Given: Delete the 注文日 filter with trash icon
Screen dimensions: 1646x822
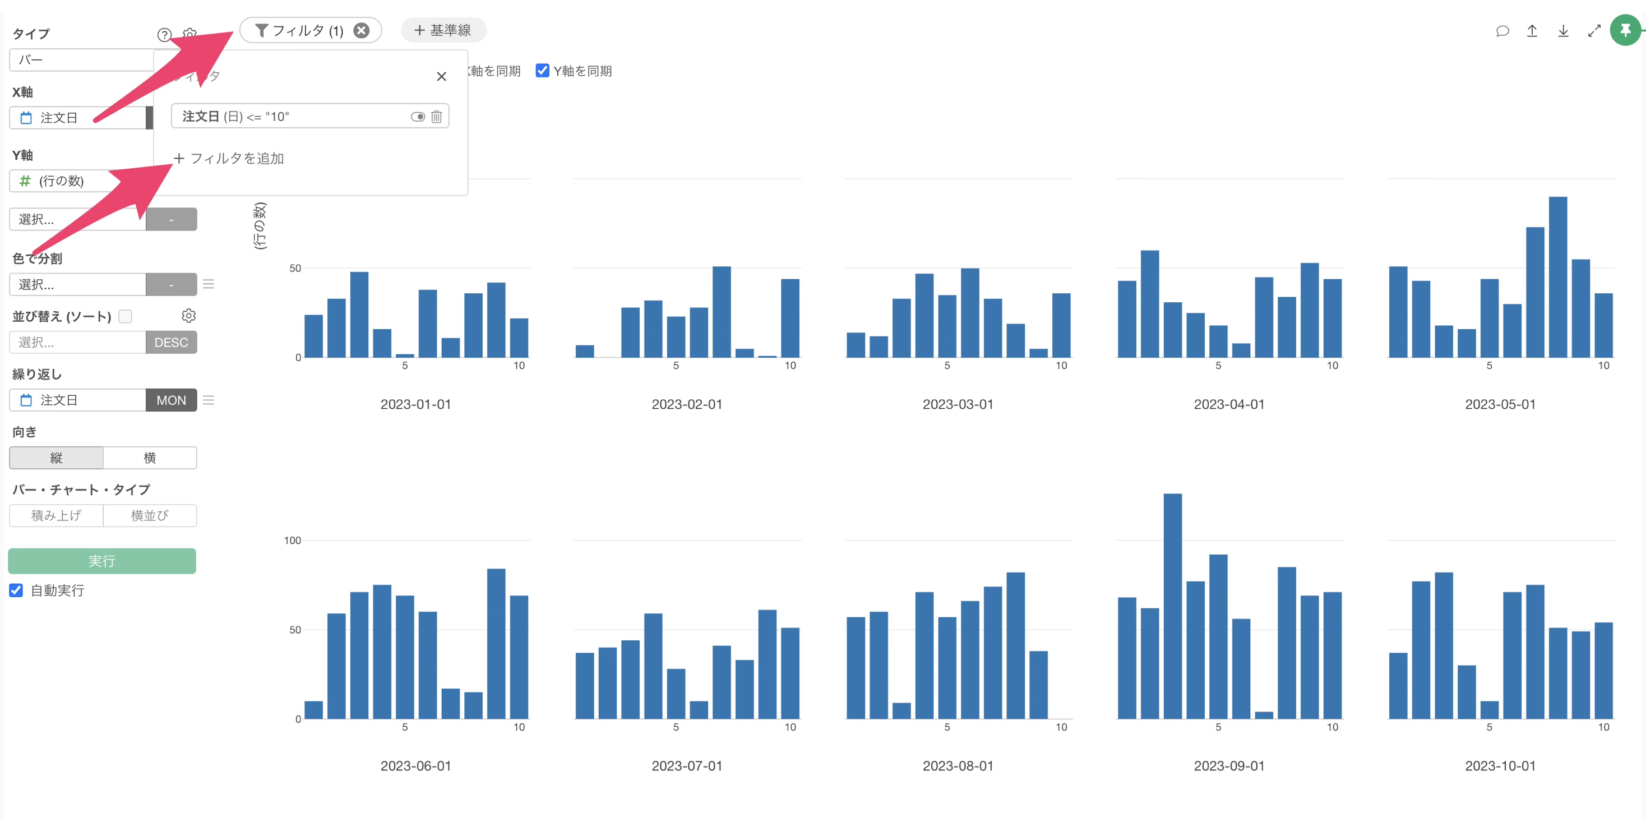Looking at the screenshot, I should 436,116.
